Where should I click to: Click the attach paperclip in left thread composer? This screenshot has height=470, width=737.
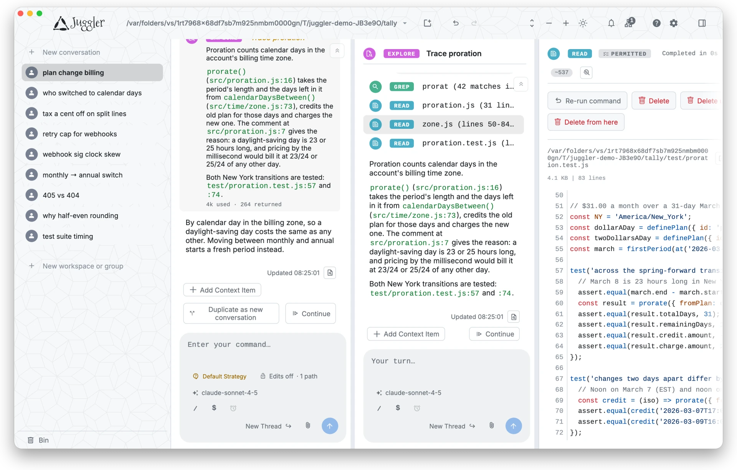click(x=308, y=426)
